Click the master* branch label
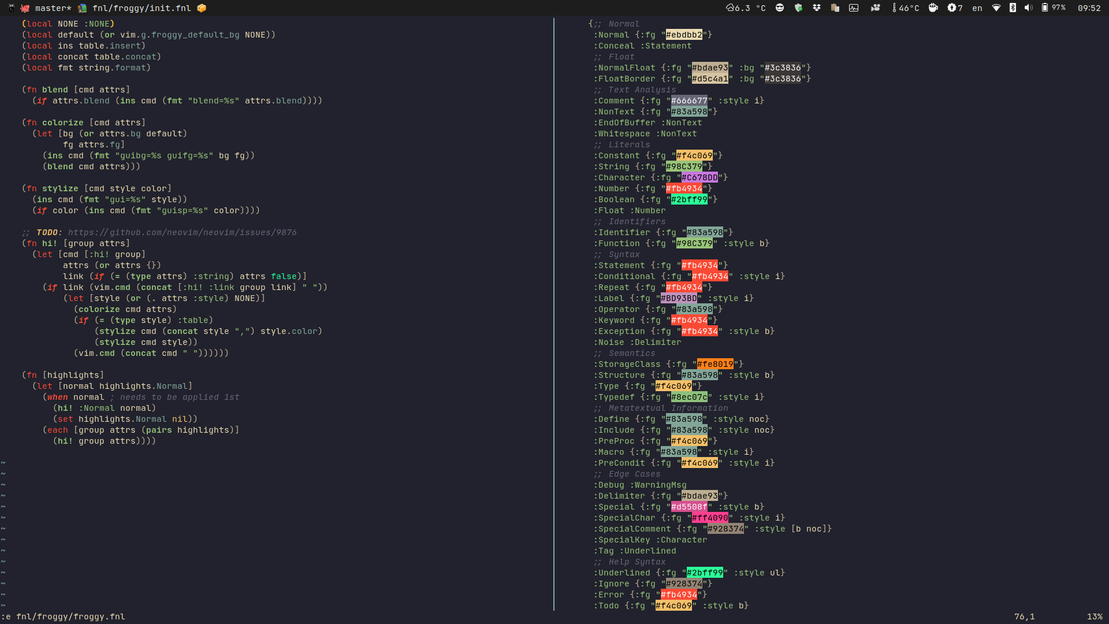The image size is (1109, 624). [53, 8]
